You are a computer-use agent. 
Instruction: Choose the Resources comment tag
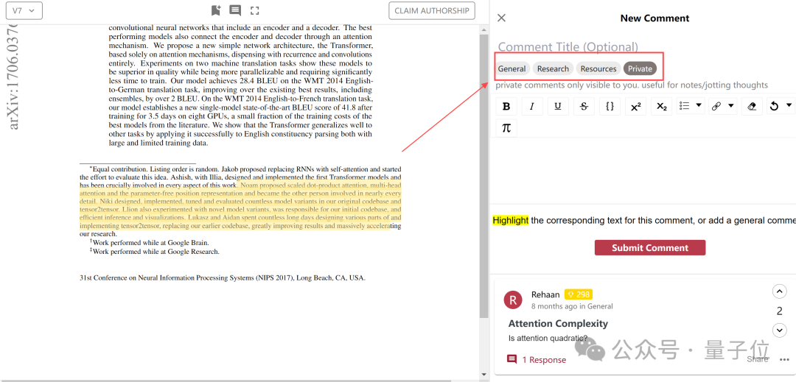point(598,68)
